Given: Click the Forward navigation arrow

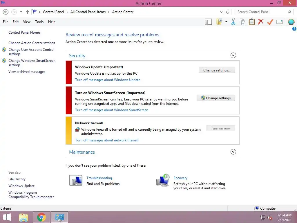Looking at the screenshot, I should point(14,12).
